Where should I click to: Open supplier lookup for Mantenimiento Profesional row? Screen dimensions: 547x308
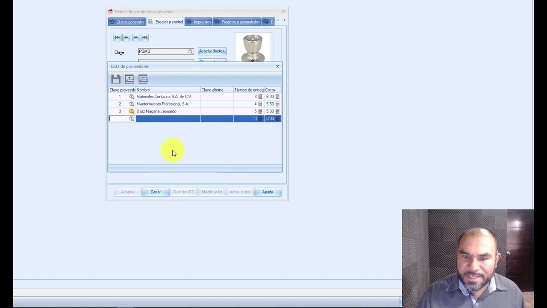pos(132,104)
